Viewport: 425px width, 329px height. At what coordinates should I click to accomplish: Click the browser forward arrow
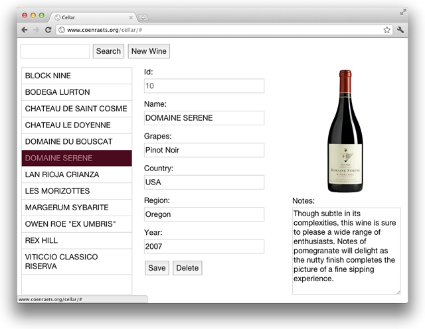coord(36,30)
